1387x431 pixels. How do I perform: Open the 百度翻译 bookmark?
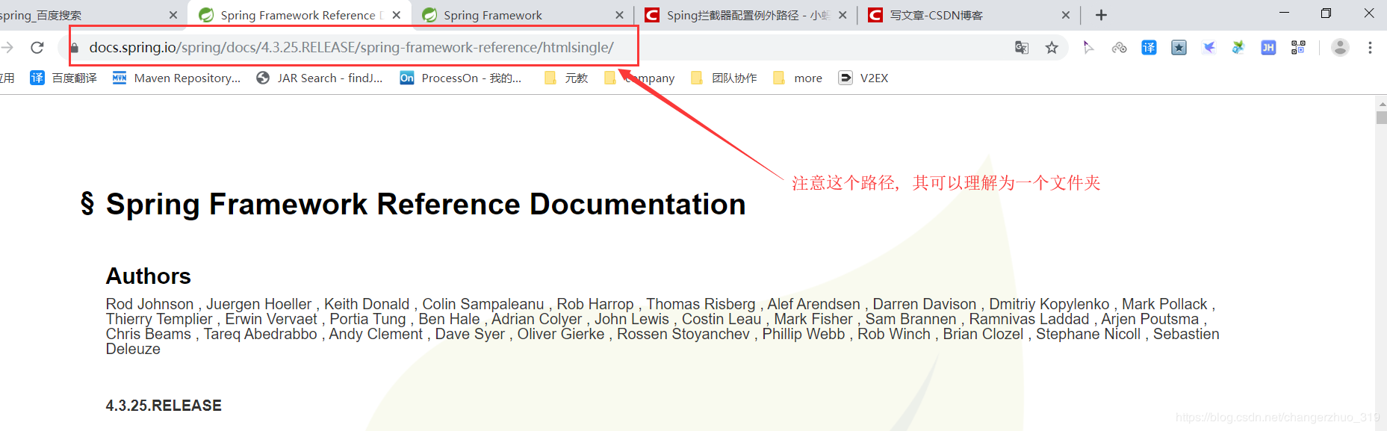63,78
